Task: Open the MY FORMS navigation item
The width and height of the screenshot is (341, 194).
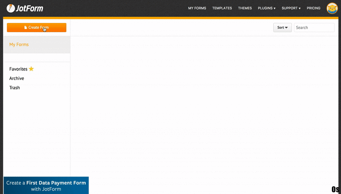Action: 197,8
